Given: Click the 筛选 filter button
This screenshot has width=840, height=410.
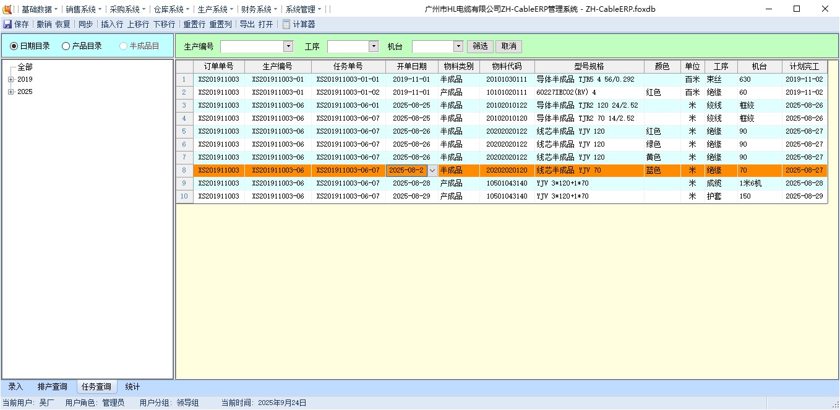Looking at the screenshot, I should [x=480, y=46].
